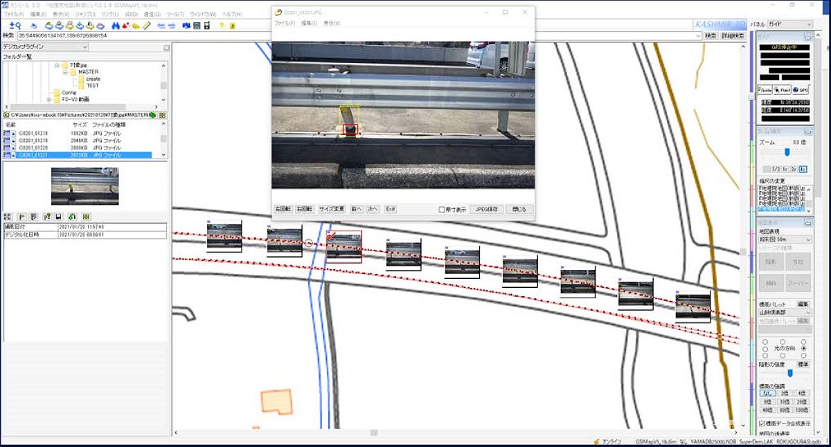The height and width of the screenshot is (447, 831).
Task: Click the red mountain peaks toolbar icon
Action: tap(125, 26)
